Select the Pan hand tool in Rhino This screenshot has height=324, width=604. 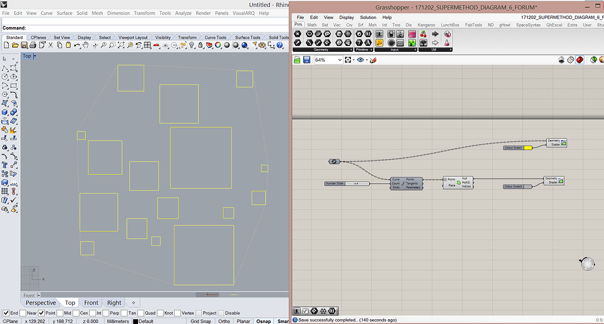tap(86, 45)
